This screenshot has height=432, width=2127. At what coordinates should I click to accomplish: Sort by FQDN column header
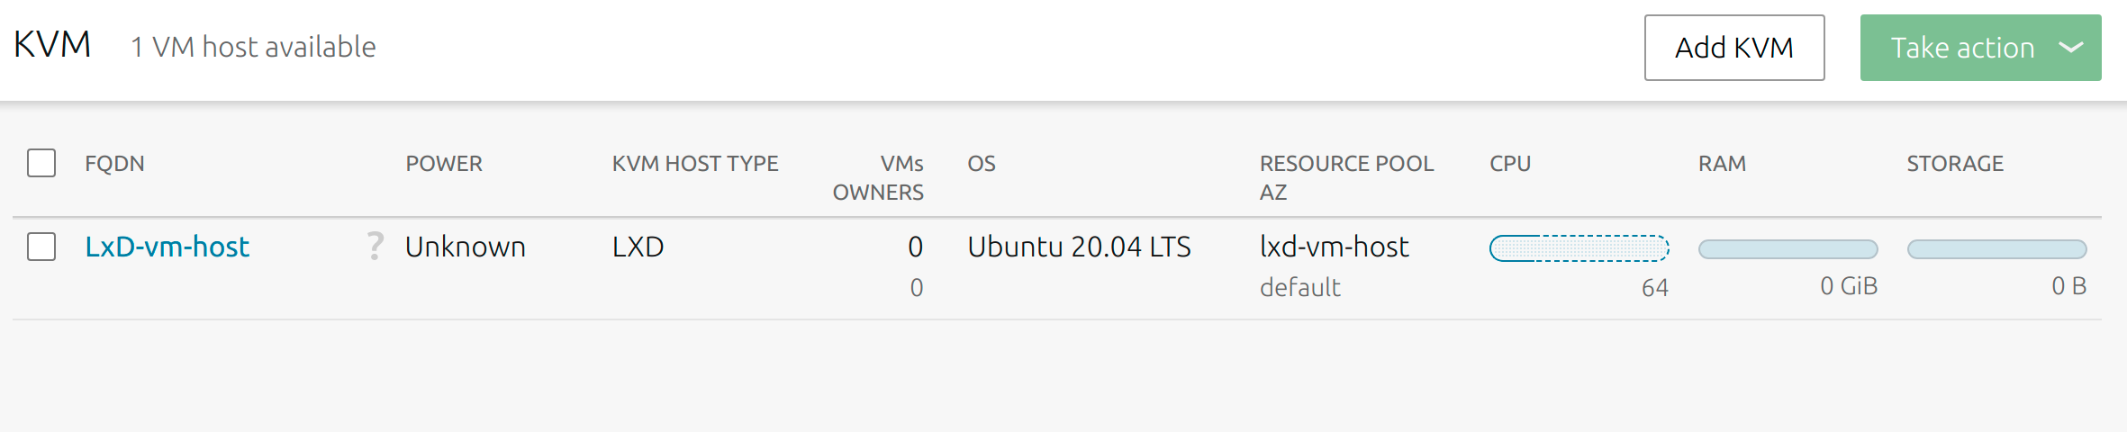coord(114,164)
